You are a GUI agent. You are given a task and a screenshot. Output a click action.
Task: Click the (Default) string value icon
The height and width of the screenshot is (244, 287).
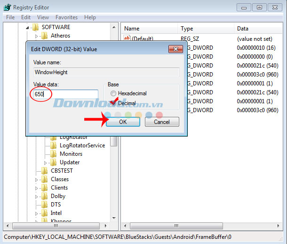pyautogui.click(x=127, y=38)
